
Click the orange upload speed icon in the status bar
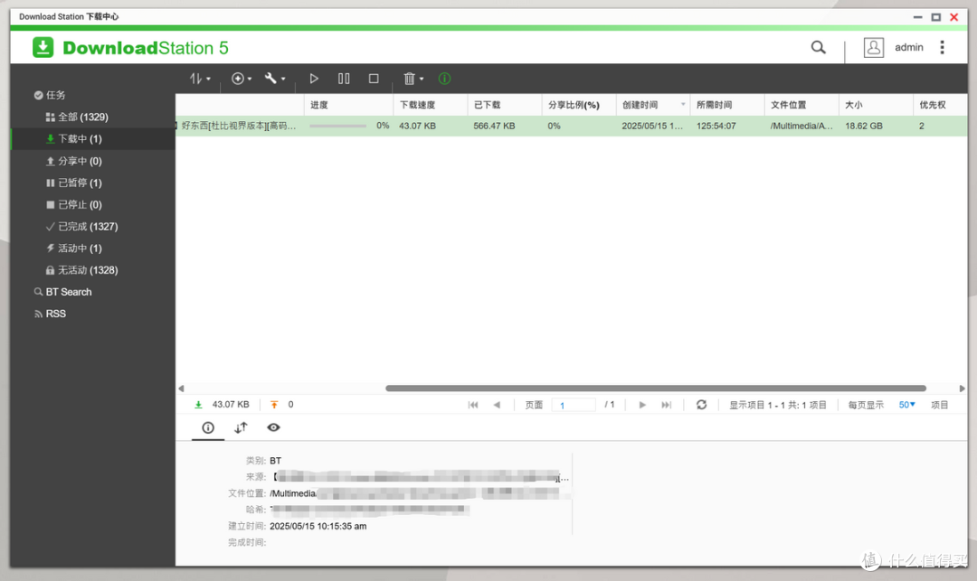coord(274,404)
